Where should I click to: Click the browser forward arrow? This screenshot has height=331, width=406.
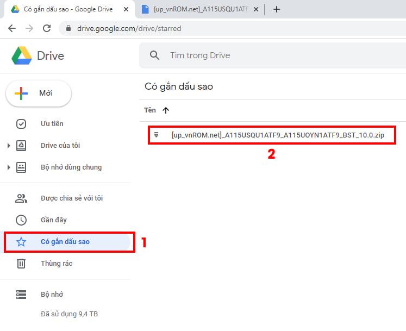coord(29,28)
